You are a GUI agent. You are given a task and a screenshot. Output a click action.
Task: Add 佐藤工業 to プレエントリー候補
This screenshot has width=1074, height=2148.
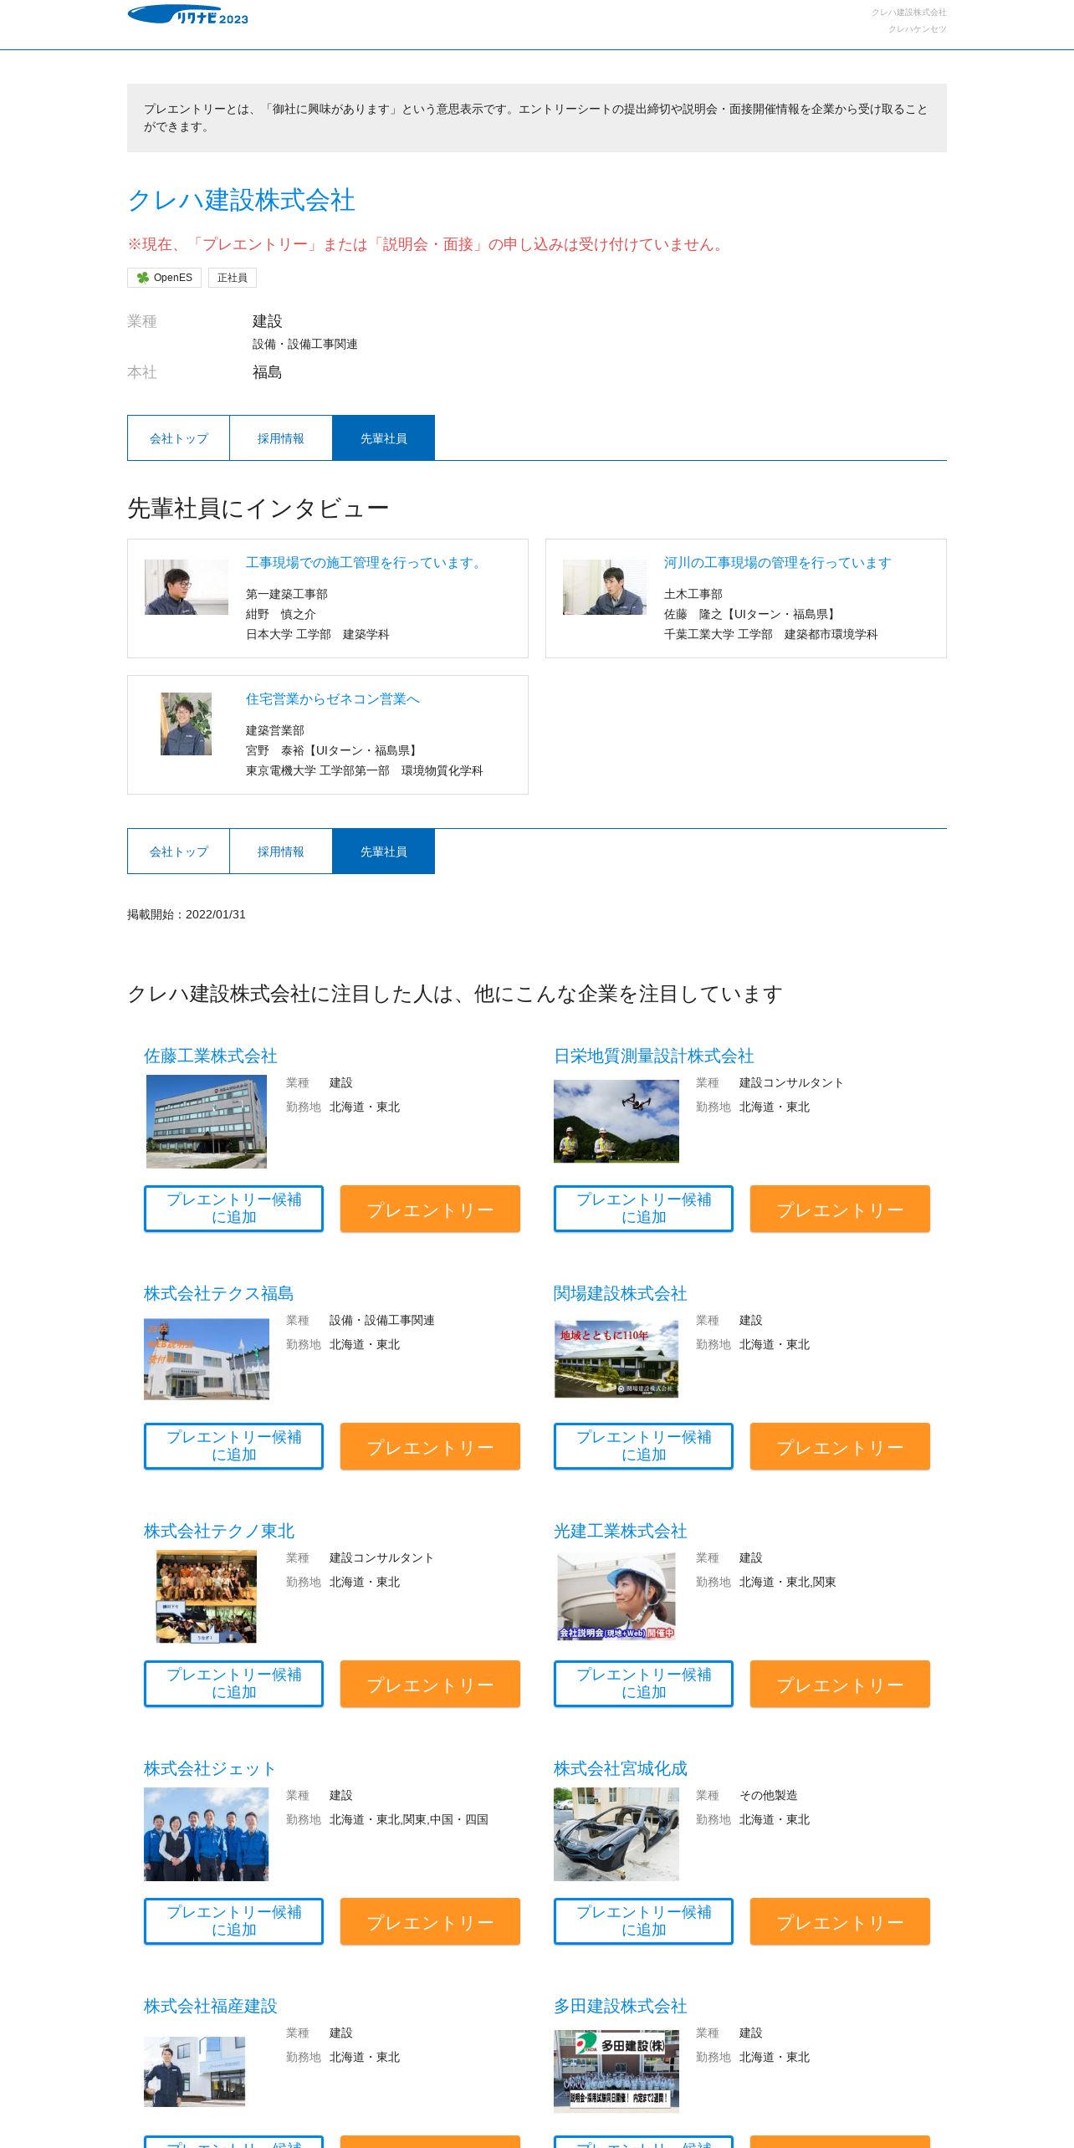[x=233, y=1209]
